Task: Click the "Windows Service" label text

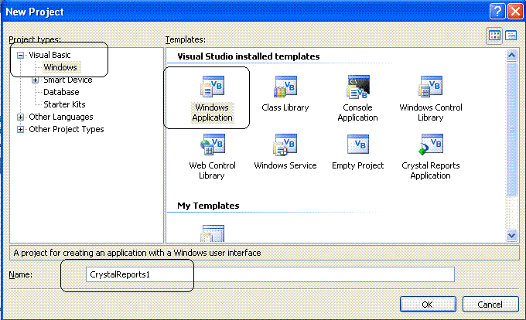Action: click(x=285, y=165)
